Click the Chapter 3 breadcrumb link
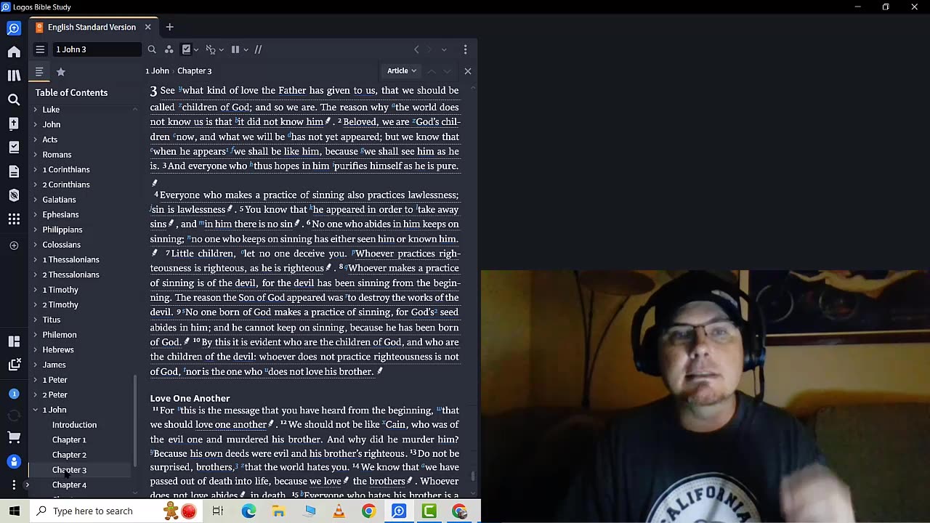 (195, 70)
